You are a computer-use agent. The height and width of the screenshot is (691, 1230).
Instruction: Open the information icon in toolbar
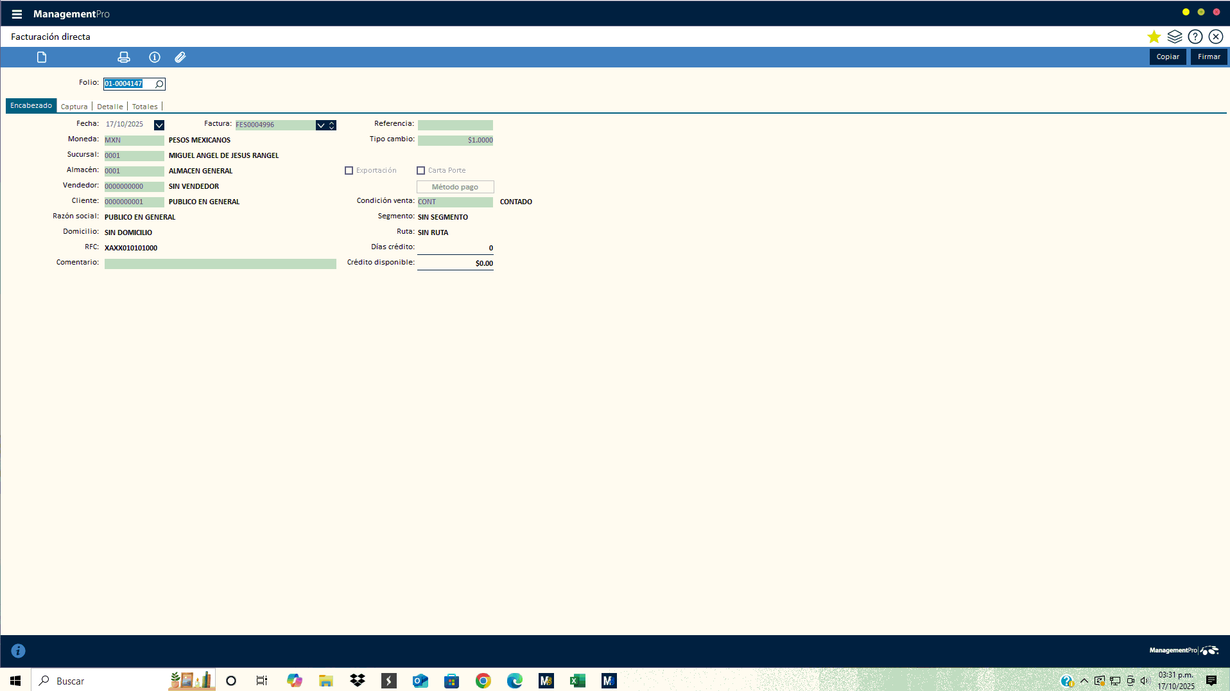point(155,57)
